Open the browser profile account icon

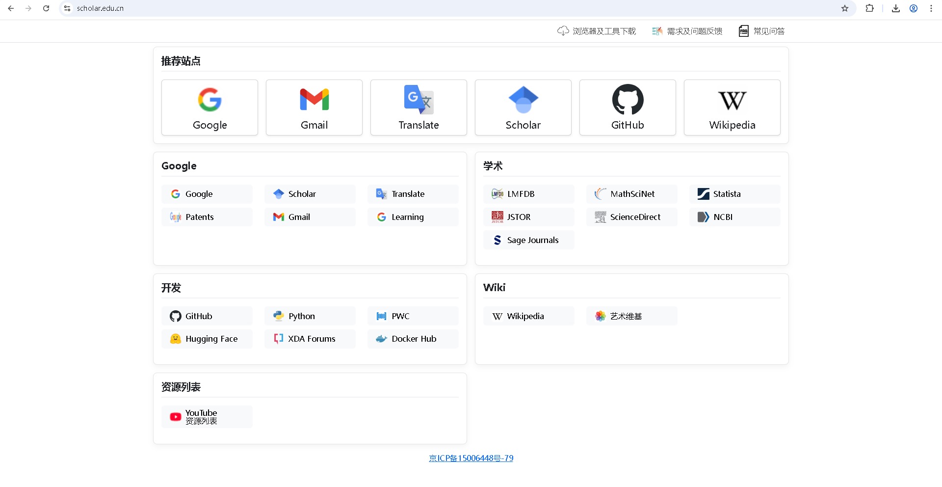[914, 8]
